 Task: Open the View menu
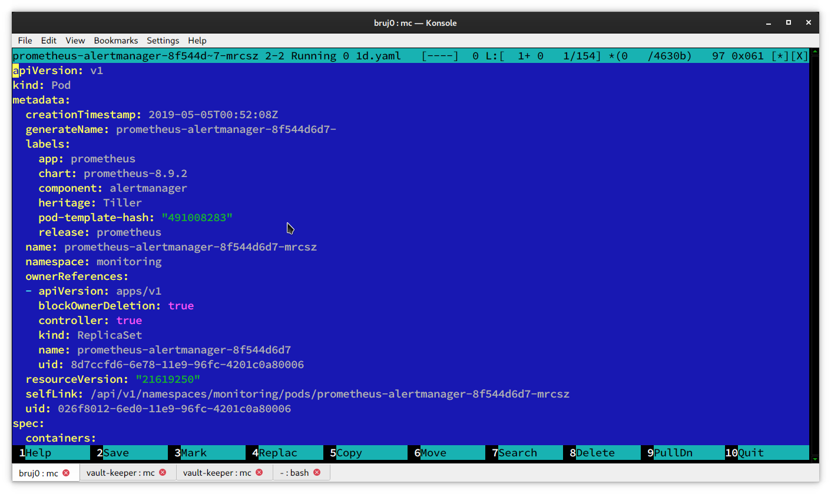point(75,41)
